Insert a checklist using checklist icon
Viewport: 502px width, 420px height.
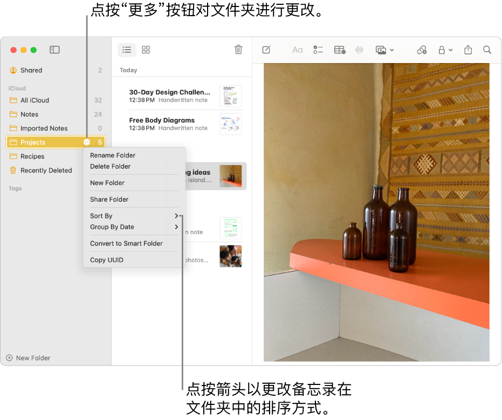318,50
